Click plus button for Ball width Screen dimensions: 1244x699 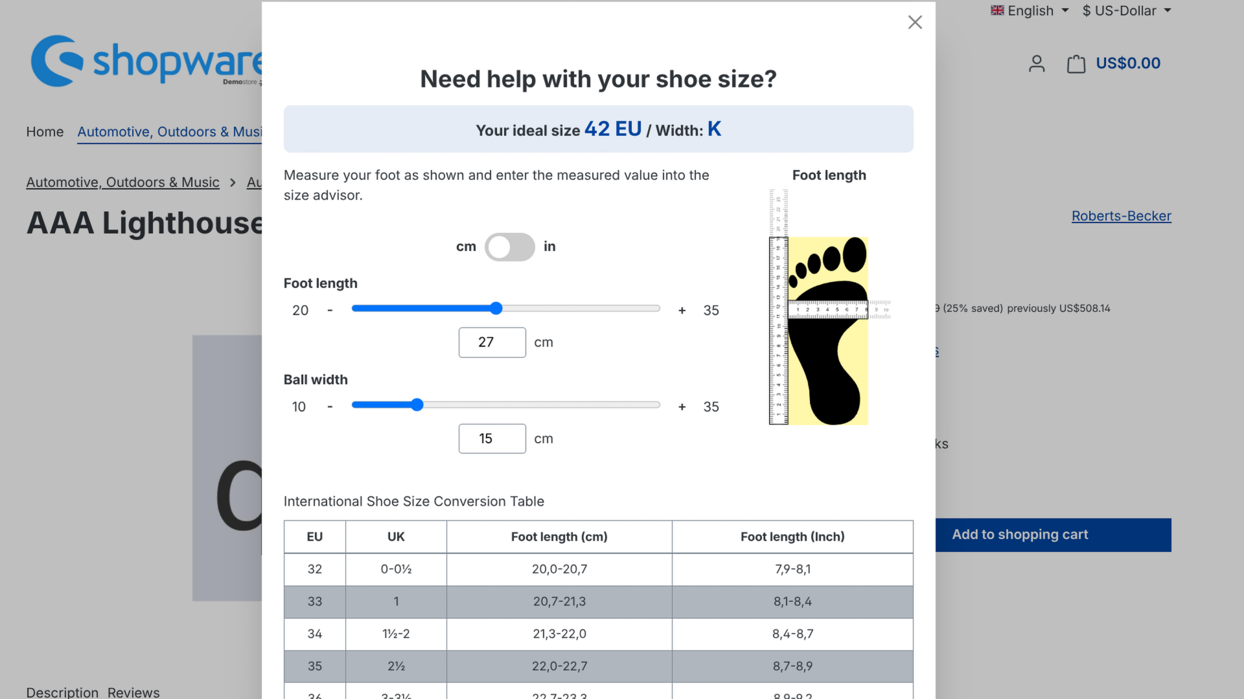[x=682, y=407]
